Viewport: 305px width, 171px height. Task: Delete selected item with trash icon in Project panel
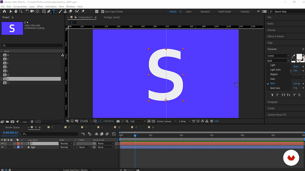(32, 122)
